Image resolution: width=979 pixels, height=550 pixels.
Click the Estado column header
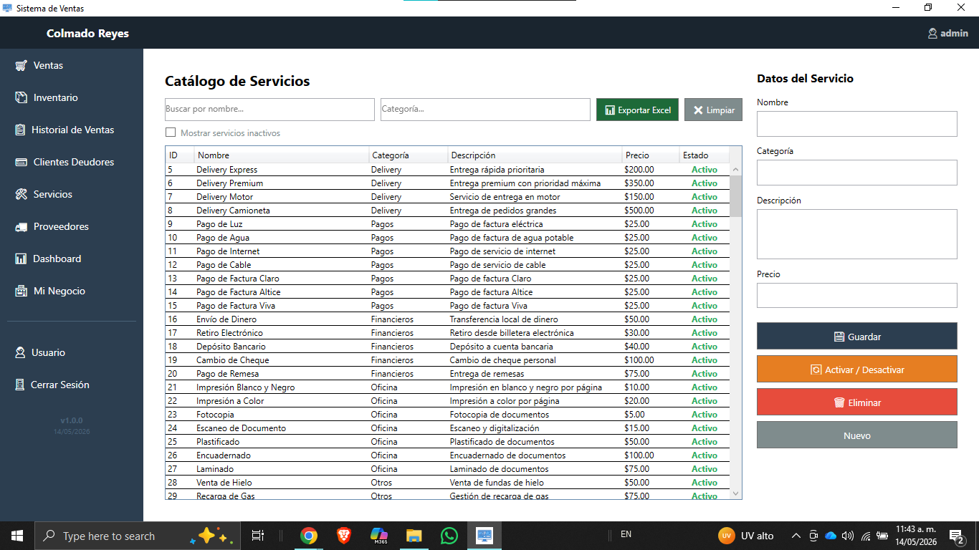coord(705,155)
